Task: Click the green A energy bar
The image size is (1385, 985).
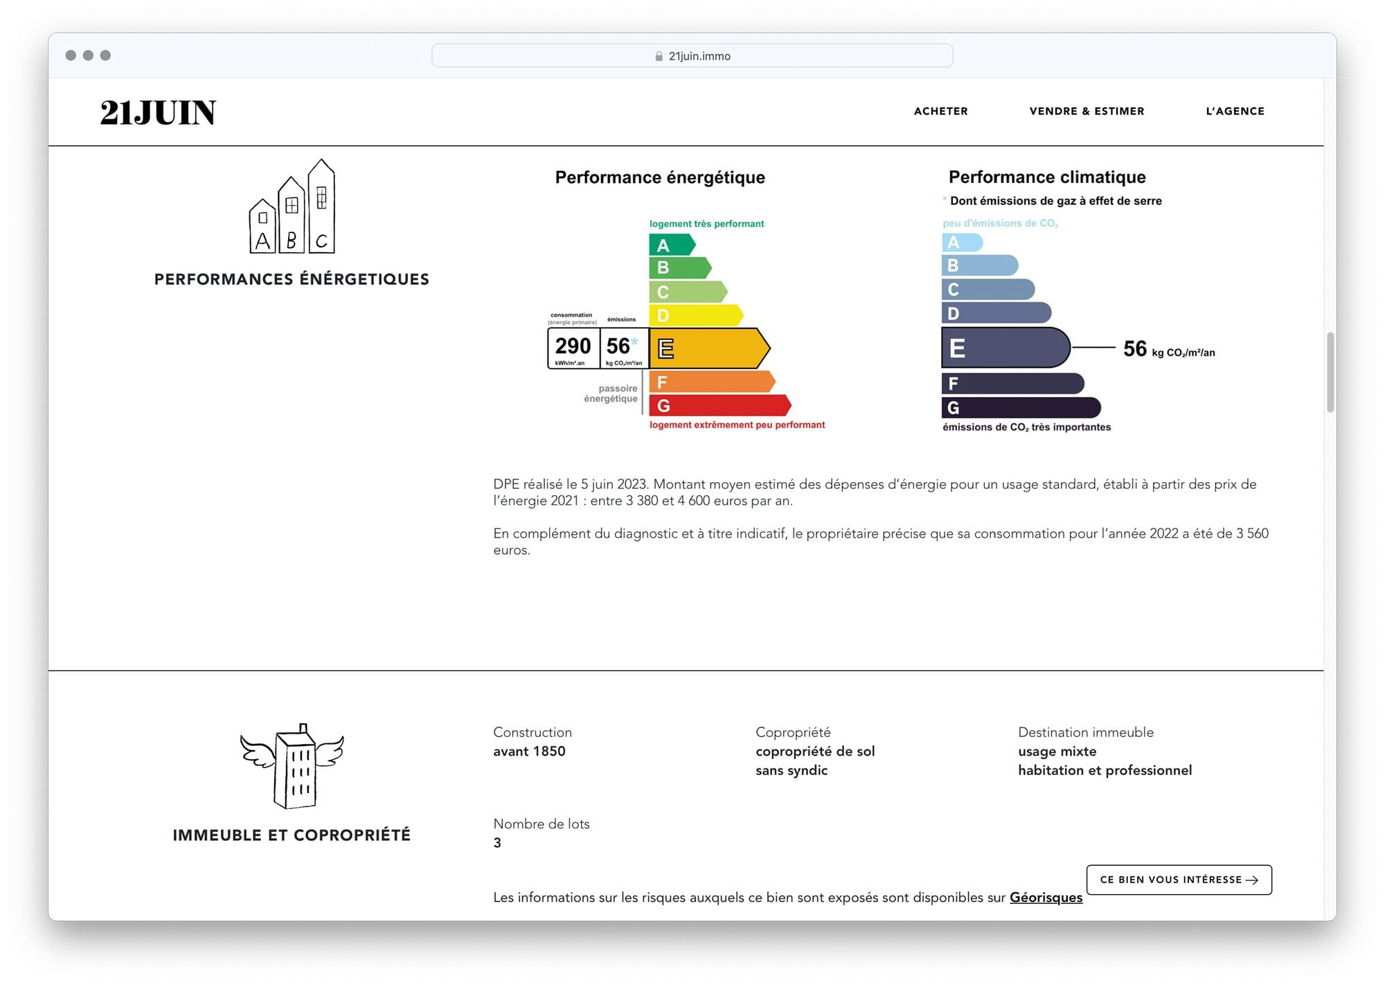Action: [672, 245]
